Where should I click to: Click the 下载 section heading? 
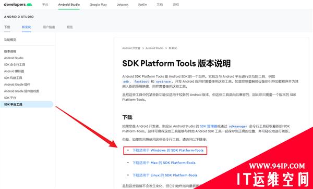click(x=127, y=117)
